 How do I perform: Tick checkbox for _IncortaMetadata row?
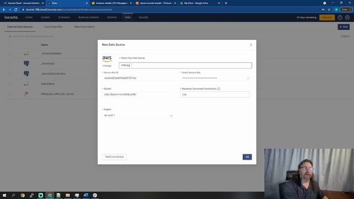point(10,54)
